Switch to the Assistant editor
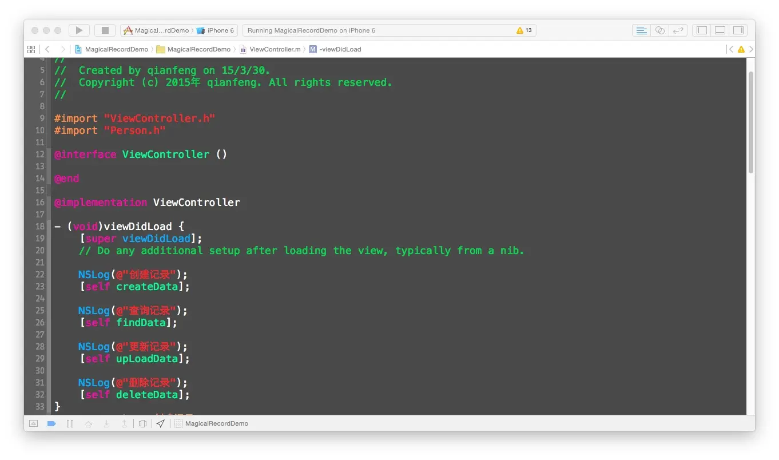The height and width of the screenshot is (460, 779). [x=660, y=30]
